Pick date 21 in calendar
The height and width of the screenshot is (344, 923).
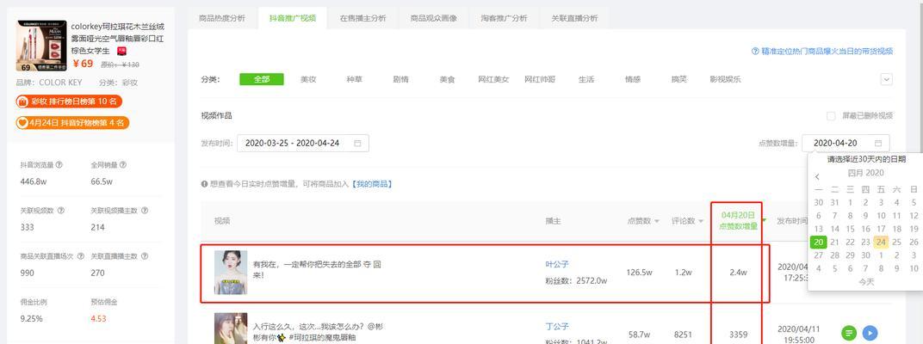(834, 243)
